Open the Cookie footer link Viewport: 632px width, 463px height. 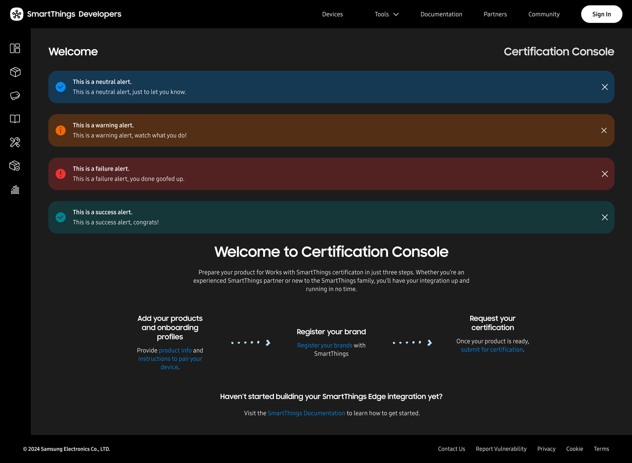(x=574, y=449)
